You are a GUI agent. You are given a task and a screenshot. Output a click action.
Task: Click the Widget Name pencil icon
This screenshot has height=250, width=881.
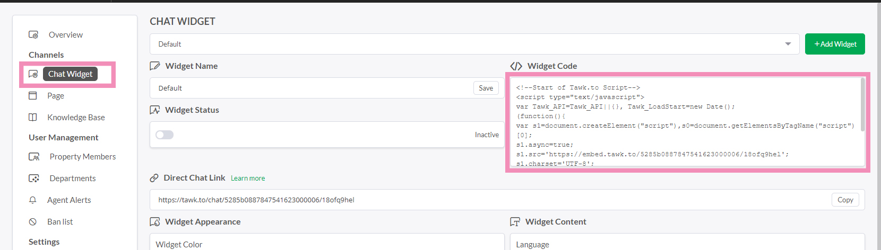155,66
